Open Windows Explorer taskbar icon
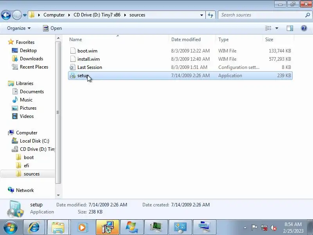 58,228
